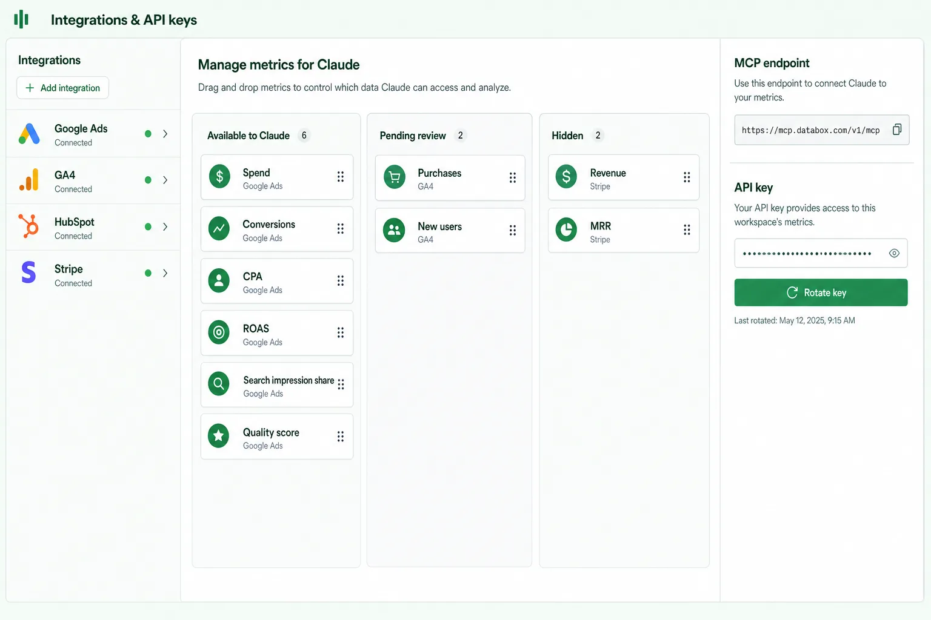Click the Quality score star icon

tap(218, 435)
